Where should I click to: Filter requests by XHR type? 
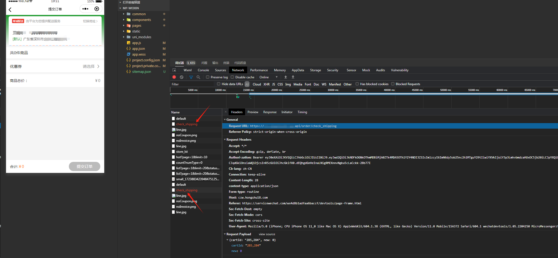click(x=266, y=84)
